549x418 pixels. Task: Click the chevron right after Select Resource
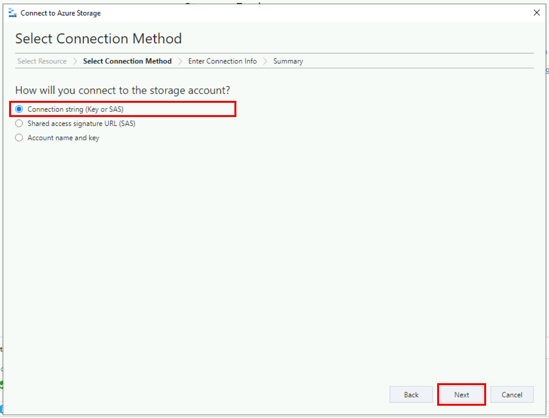point(75,61)
